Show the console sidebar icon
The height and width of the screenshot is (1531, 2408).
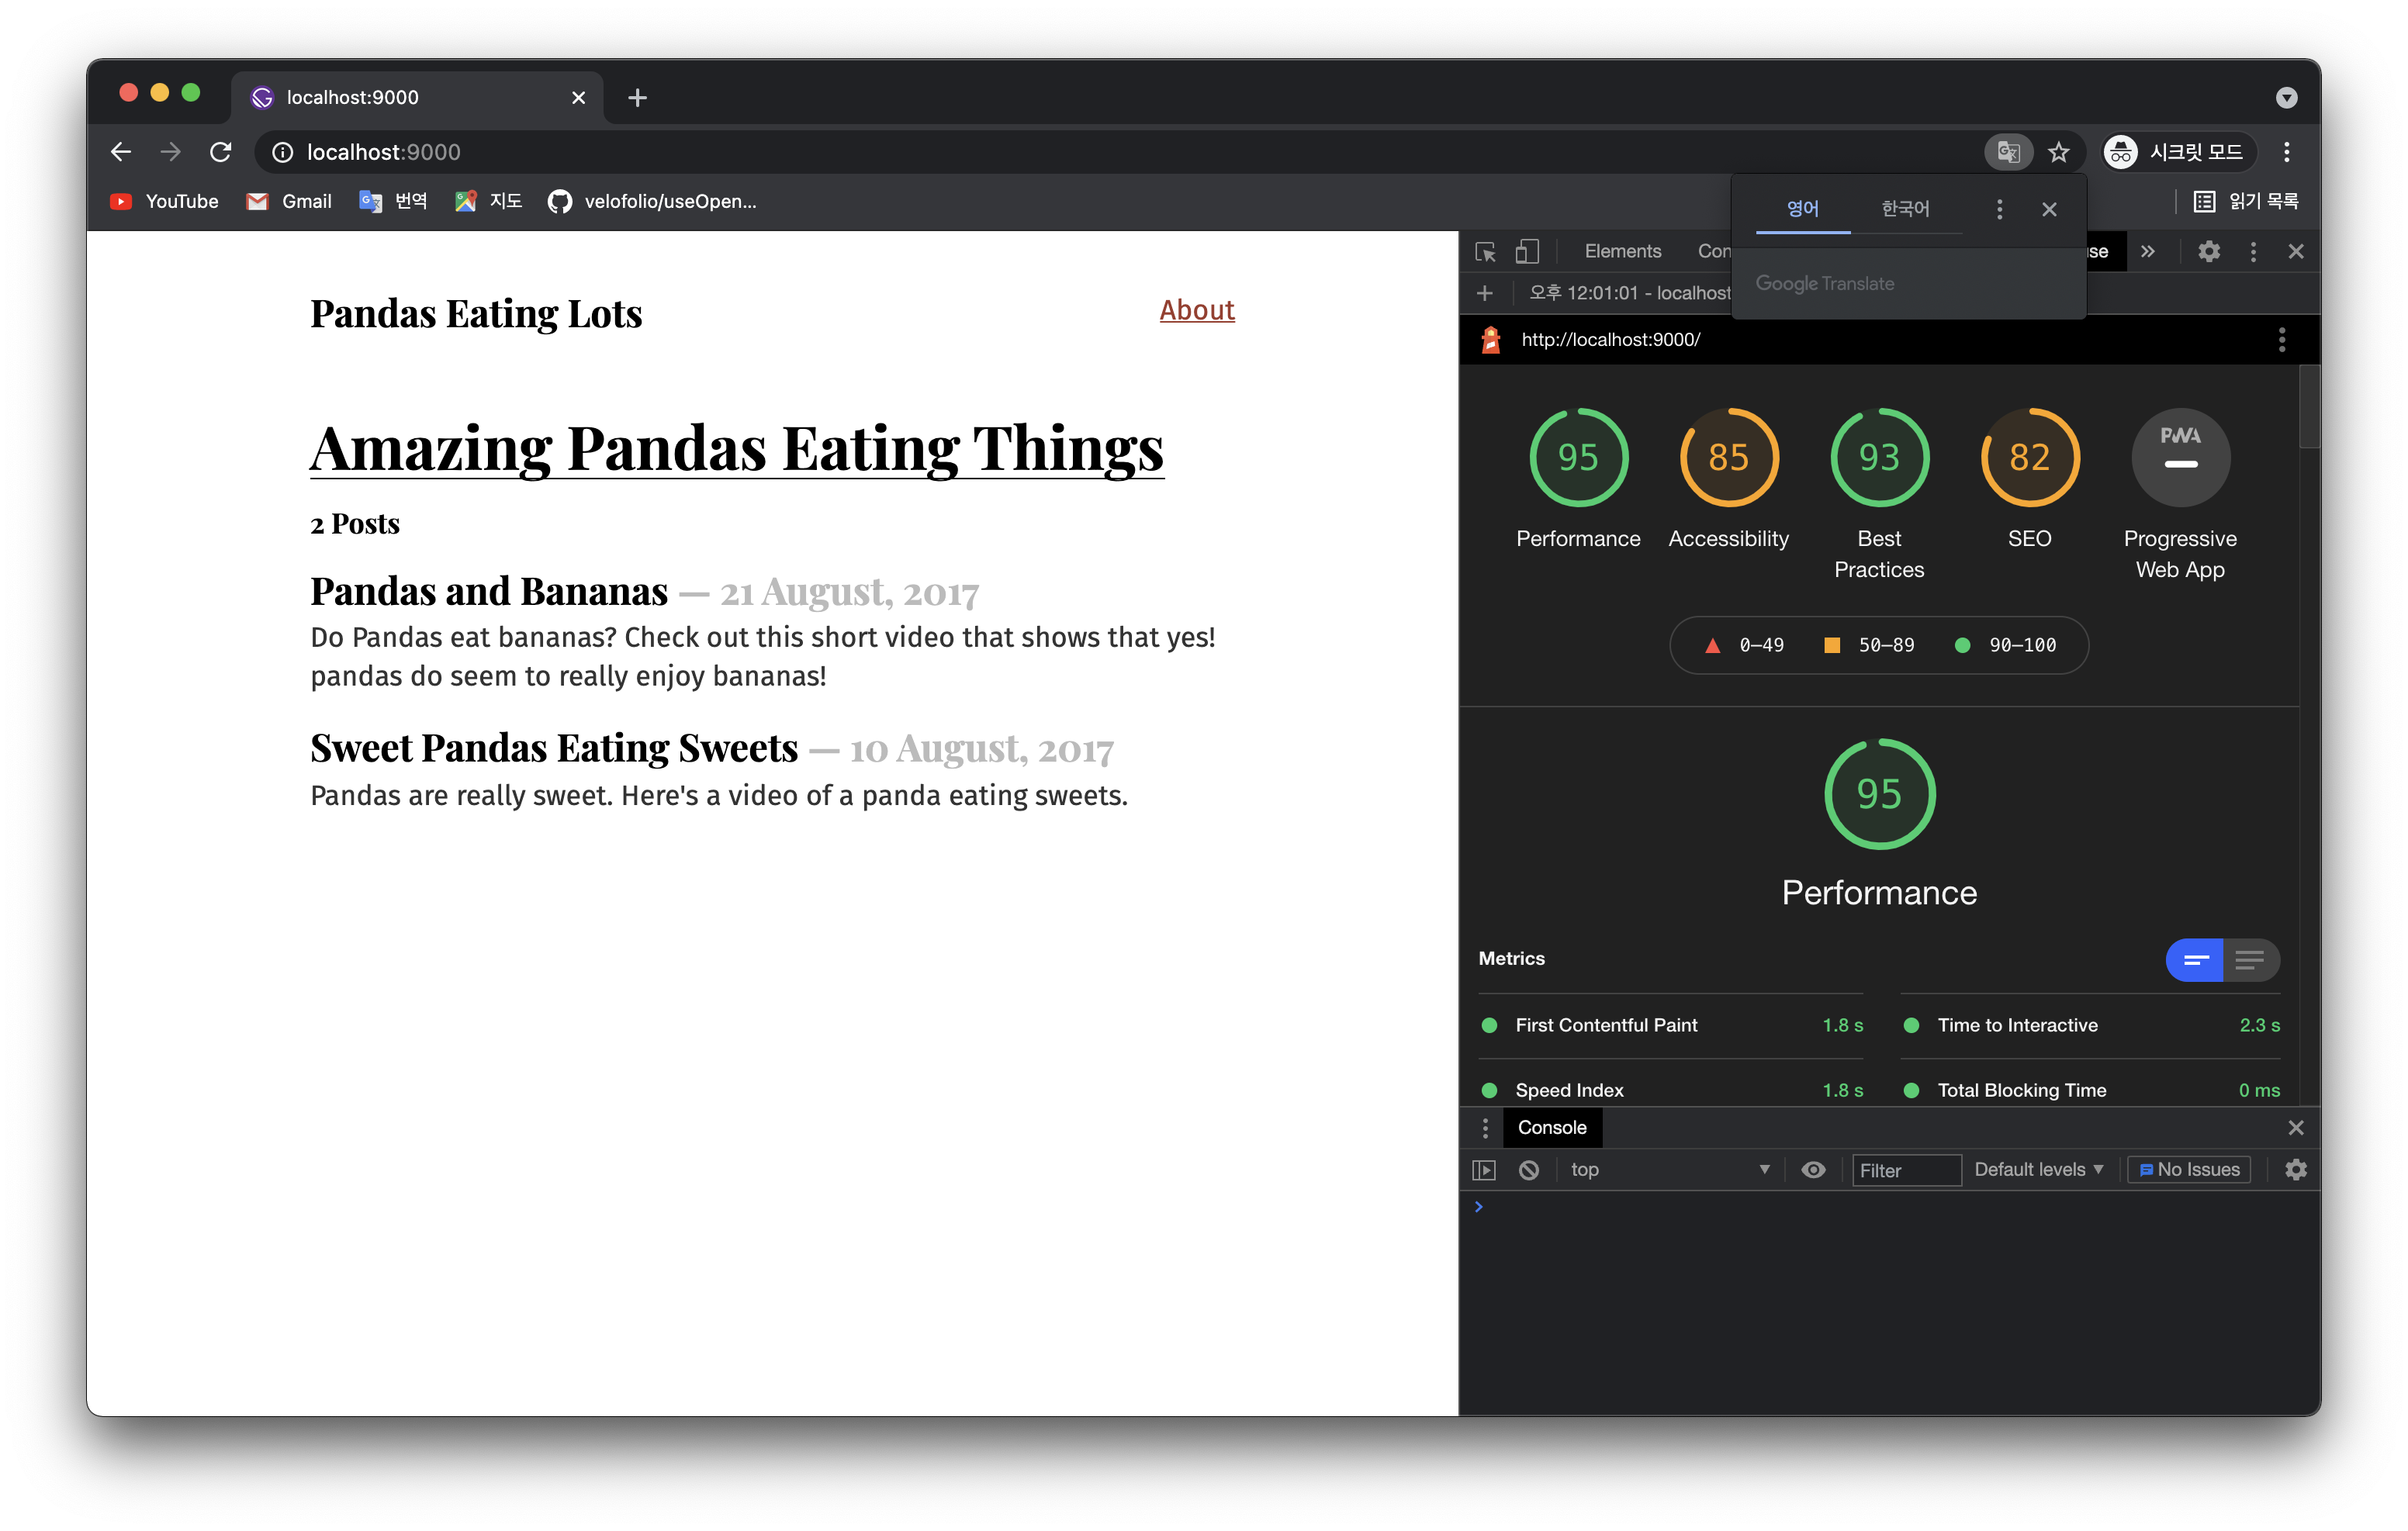(x=1484, y=1170)
